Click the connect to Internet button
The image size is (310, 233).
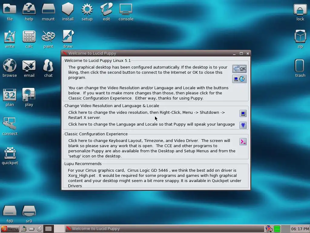(x=239, y=79)
